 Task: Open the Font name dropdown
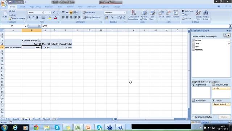[42, 12]
